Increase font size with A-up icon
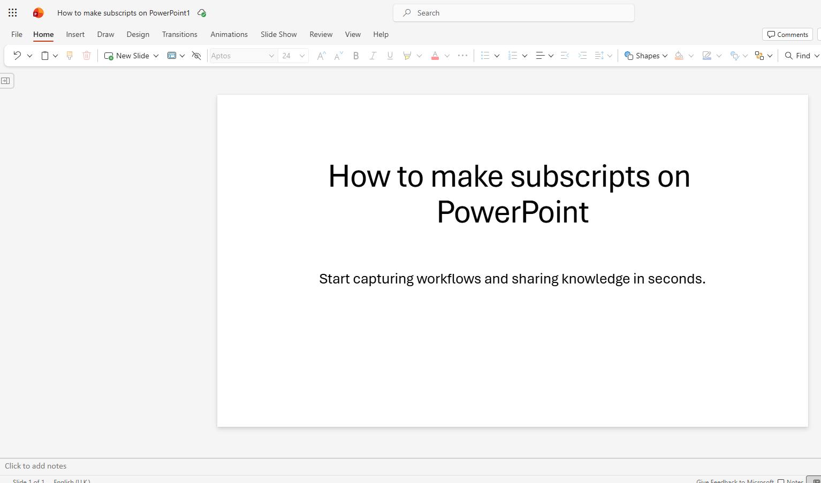 coord(321,56)
